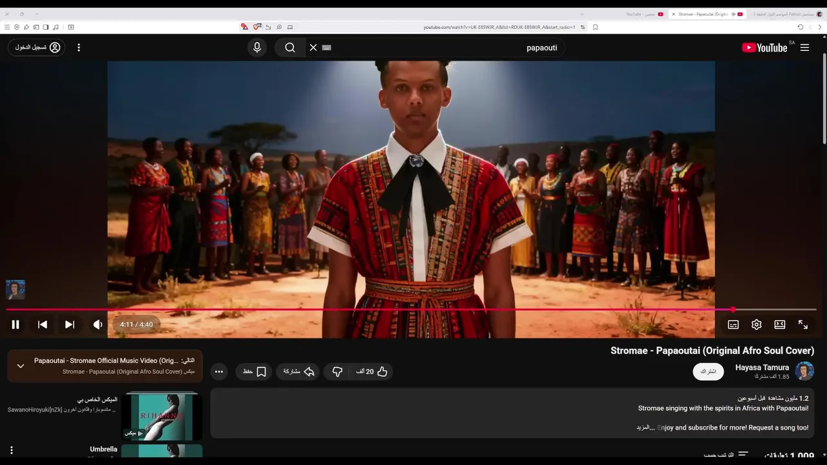Close the Stromae - Papaoutai browser tab
The height and width of the screenshot is (465, 827).
(673, 14)
